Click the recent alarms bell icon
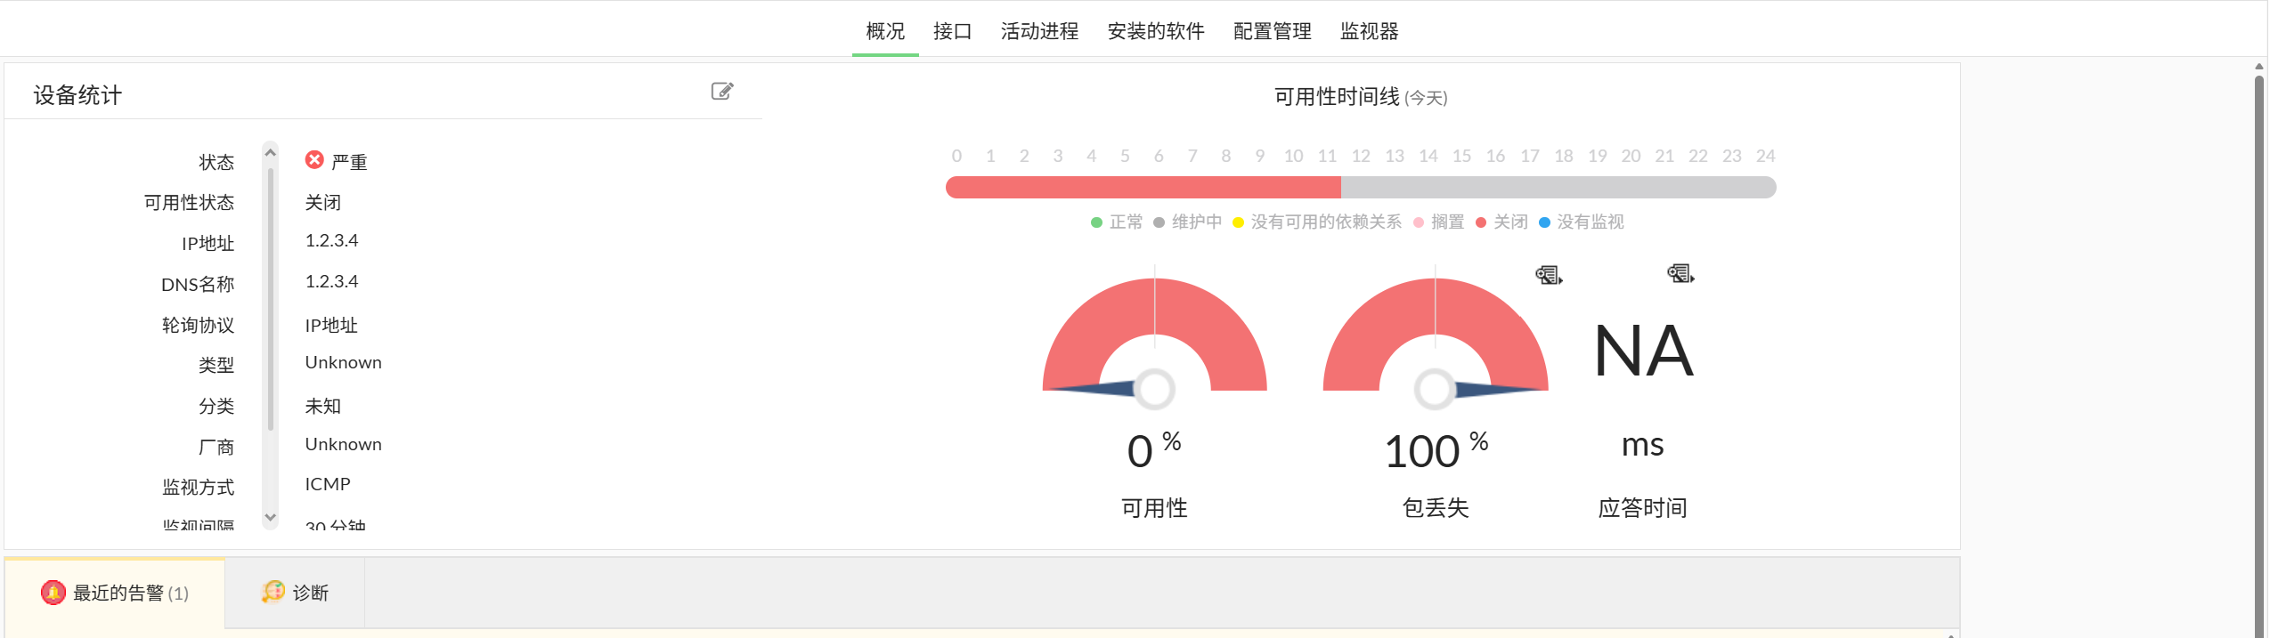Image resolution: width=2270 pixels, height=638 pixels. tap(53, 593)
